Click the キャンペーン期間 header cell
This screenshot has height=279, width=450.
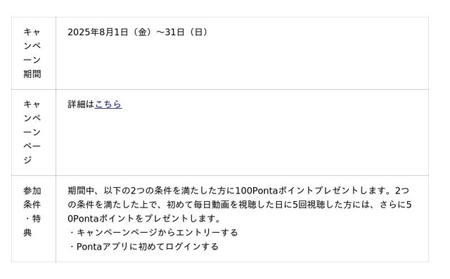(34, 53)
